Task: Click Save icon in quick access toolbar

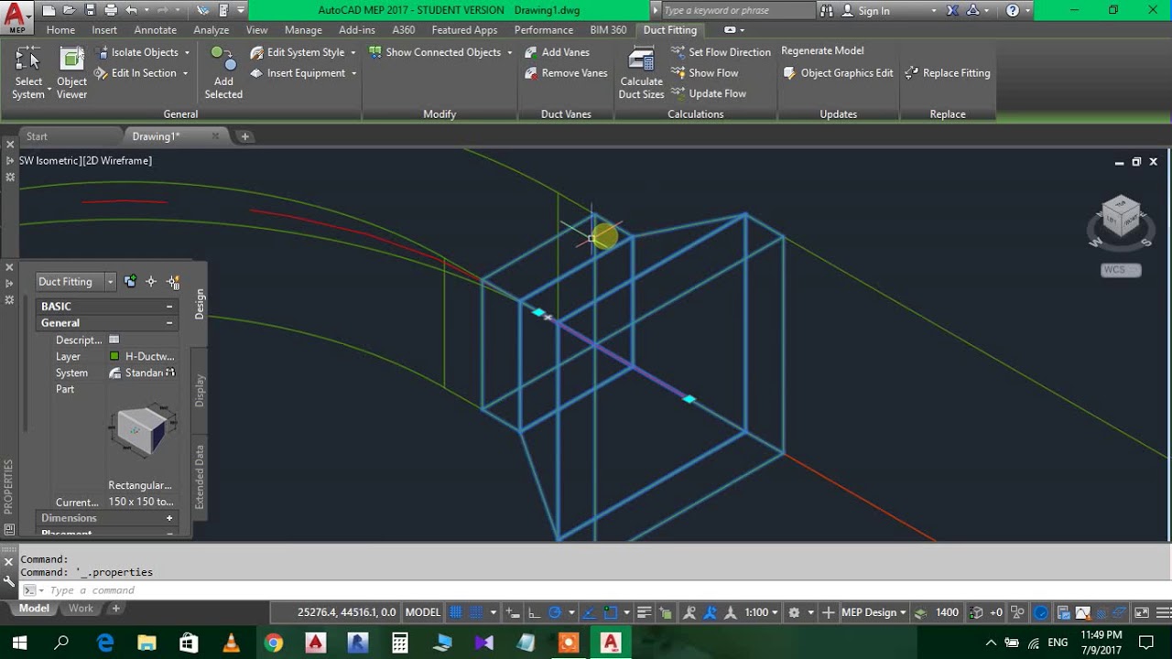Action: coord(90,10)
